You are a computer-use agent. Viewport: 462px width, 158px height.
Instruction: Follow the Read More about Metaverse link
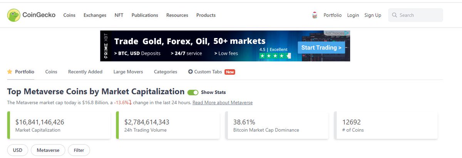223,103
